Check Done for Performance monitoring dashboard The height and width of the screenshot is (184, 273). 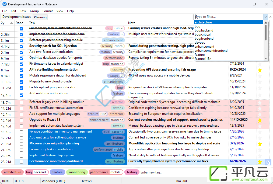(22, 162)
